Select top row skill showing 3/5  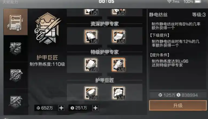pyautogui.click(x=118, y=12)
